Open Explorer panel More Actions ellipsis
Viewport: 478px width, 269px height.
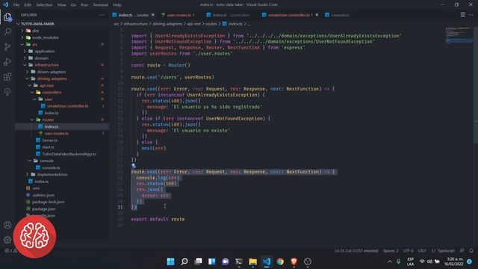pos(102,15)
